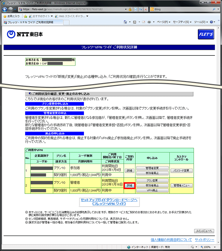This screenshot has width=222, height=251.
Task: Focus the flets-east.jp address bar
Action: 72,9
